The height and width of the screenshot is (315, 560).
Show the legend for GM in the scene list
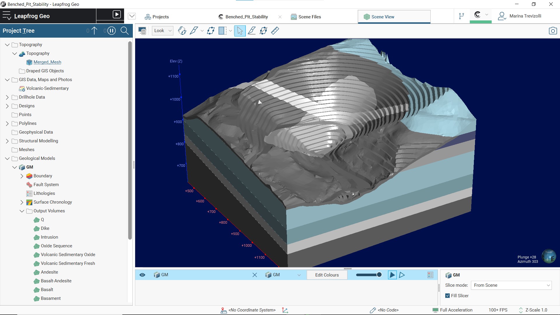pos(430,275)
